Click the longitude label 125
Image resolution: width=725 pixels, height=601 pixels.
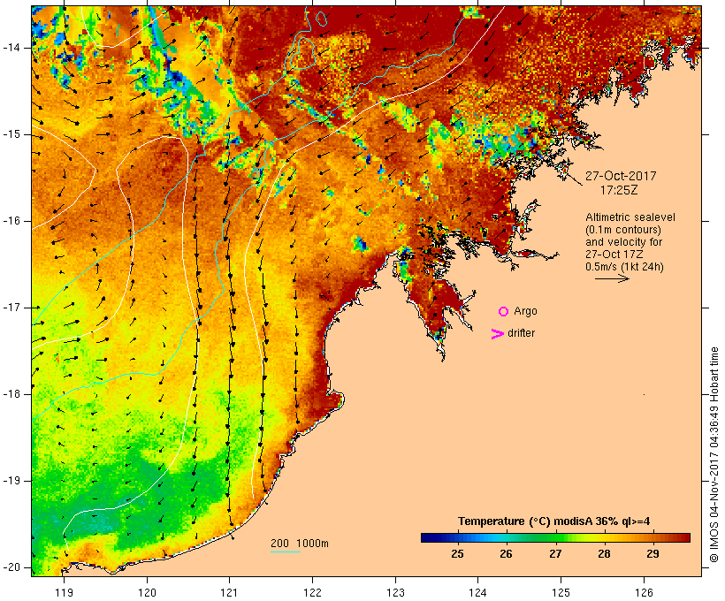click(561, 592)
